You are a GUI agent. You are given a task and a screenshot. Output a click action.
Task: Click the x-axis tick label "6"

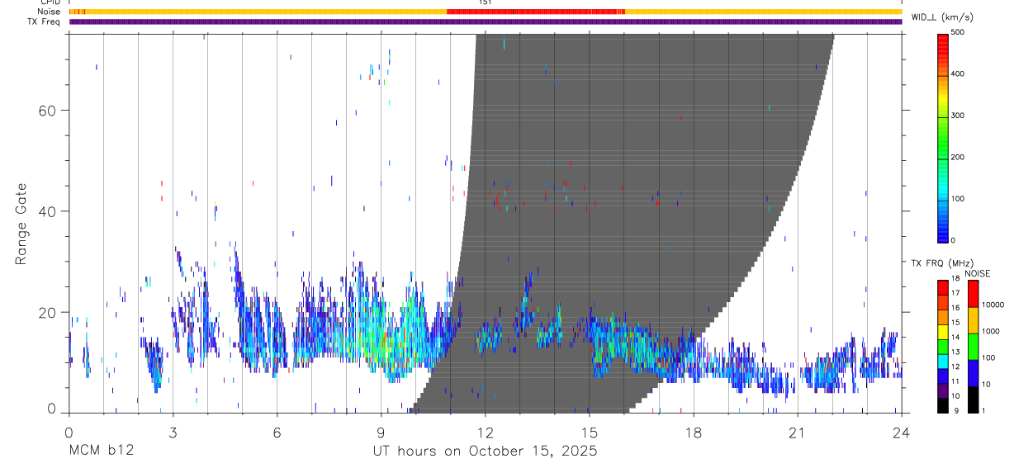277,432
